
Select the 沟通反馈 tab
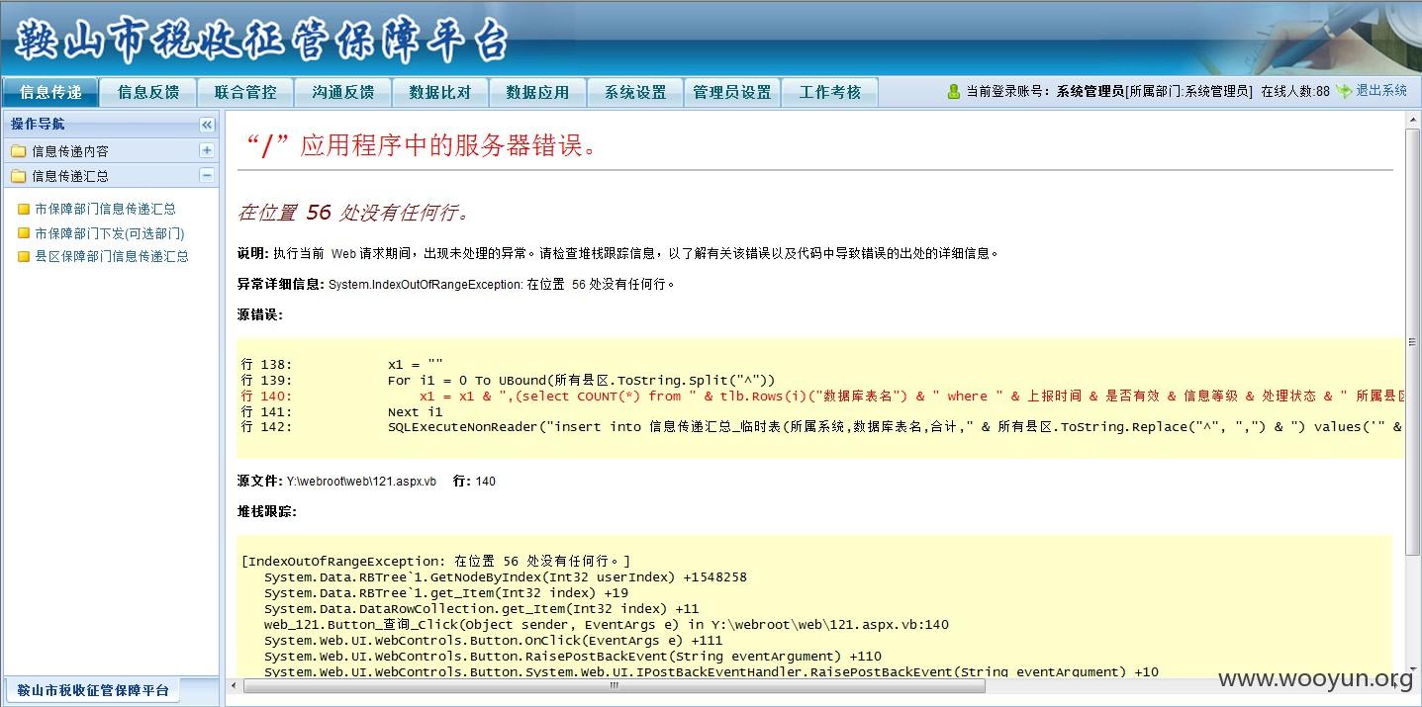pos(343,92)
